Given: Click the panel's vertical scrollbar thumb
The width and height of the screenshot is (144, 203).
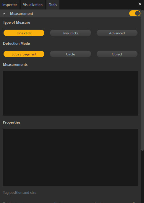Looking at the screenshot, I should coord(143,80).
